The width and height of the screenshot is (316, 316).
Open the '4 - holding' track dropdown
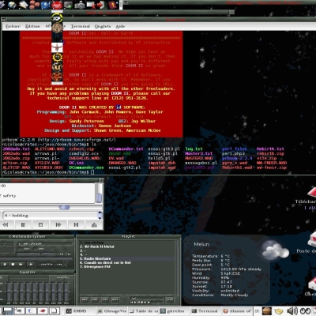(x=52, y=215)
